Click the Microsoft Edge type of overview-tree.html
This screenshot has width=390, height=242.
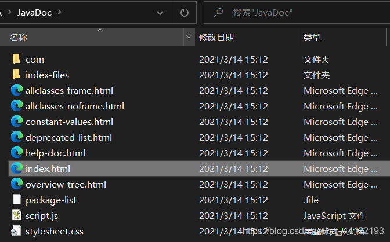click(341, 185)
